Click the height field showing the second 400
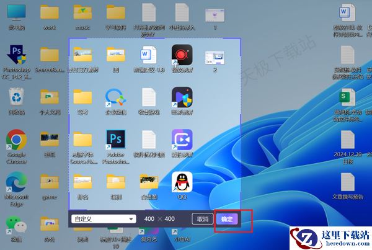 pyautogui.click(x=169, y=218)
